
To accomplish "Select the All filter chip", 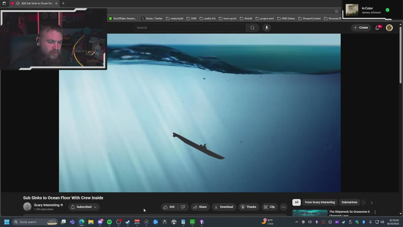I will pos(296,202).
